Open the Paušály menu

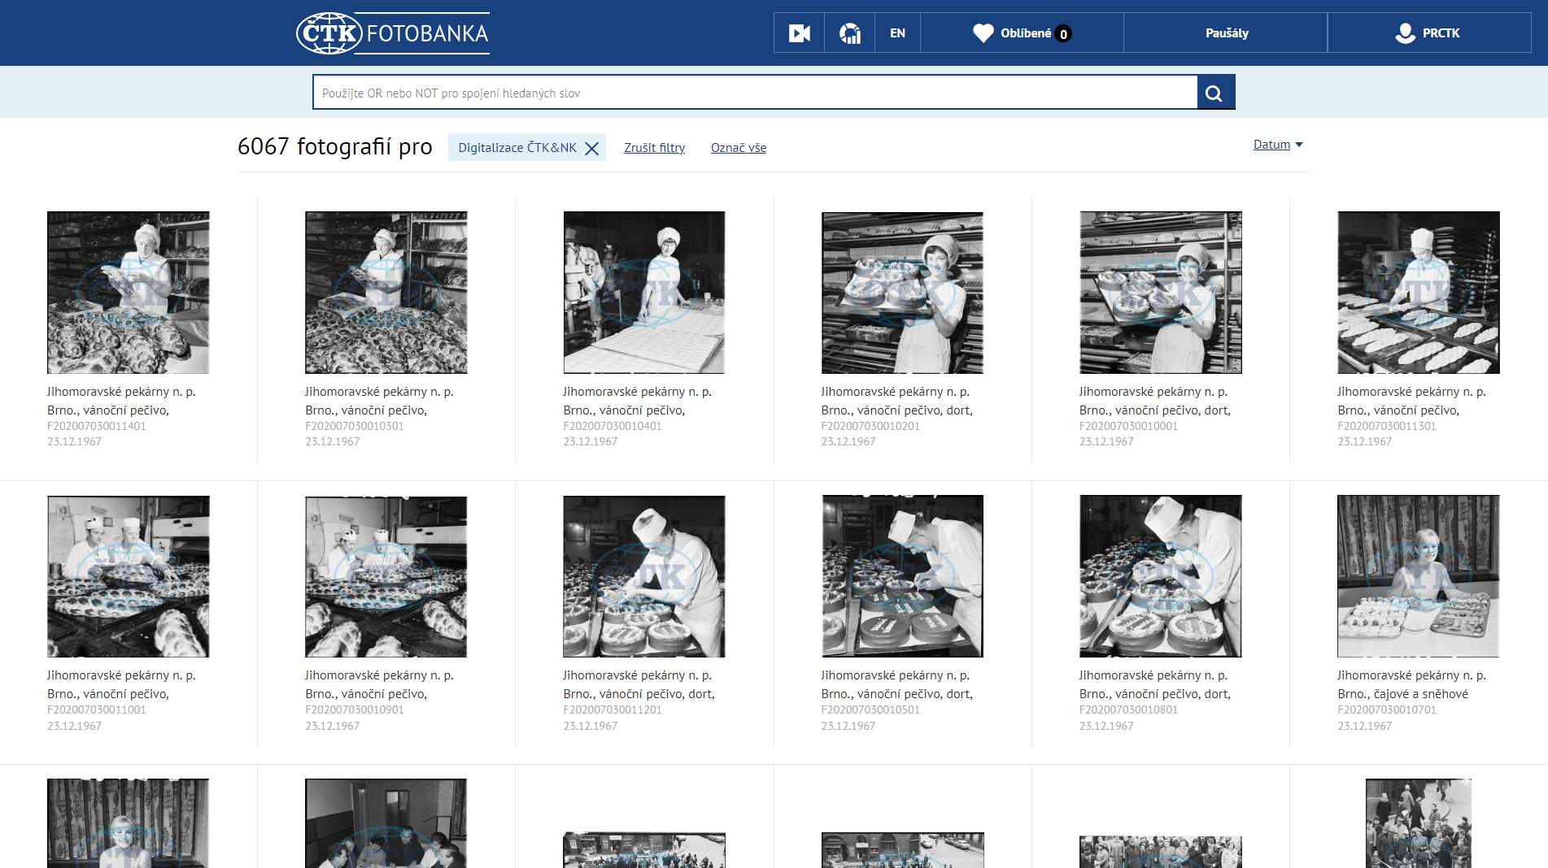tap(1226, 33)
